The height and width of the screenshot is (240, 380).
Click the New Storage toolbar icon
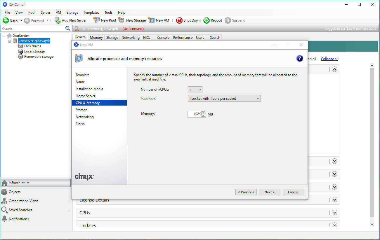click(122, 20)
